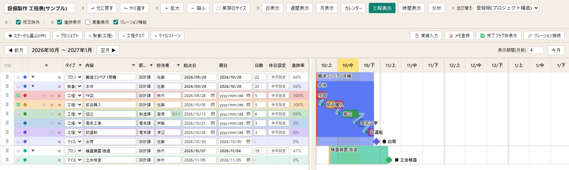Check the completion box on 組立 row
Viewport: 569px width, 170px height.
pos(18,114)
